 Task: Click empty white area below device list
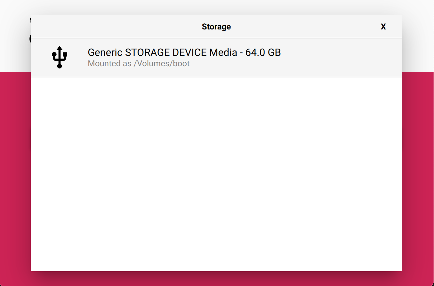tap(216, 174)
